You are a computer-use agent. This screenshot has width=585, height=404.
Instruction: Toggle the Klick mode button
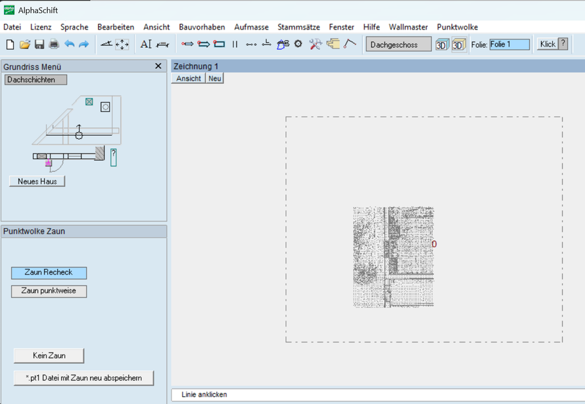point(548,44)
